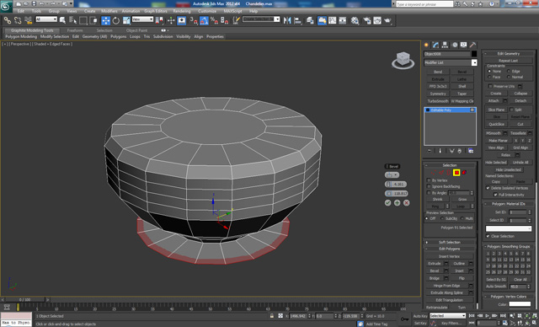The image size is (539, 327).
Task: Click the Grow selection button
Action: pyautogui.click(x=462, y=200)
